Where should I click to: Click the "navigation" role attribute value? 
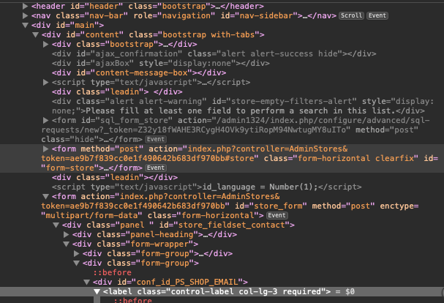pos(187,15)
